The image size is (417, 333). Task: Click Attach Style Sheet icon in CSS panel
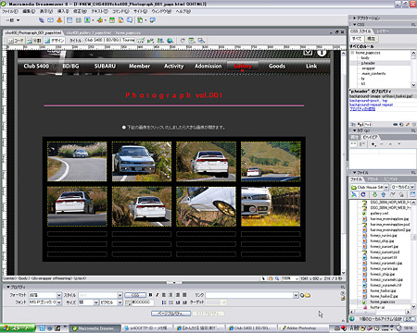[x=396, y=124]
